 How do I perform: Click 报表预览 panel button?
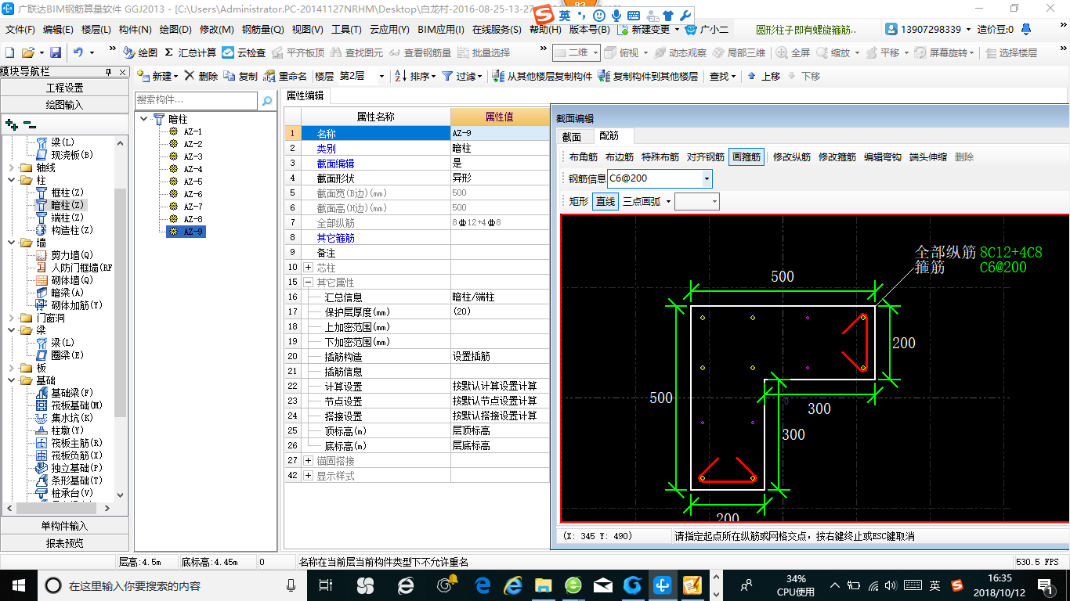pyautogui.click(x=64, y=543)
